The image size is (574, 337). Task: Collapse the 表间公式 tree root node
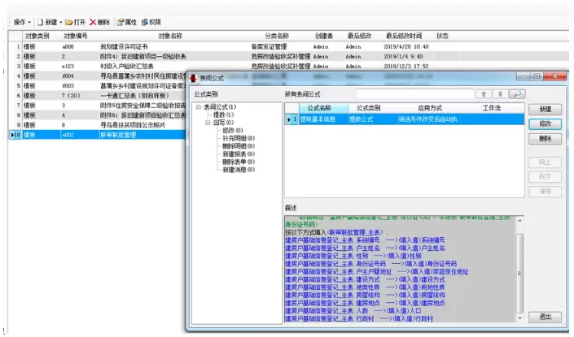[x=198, y=107]
